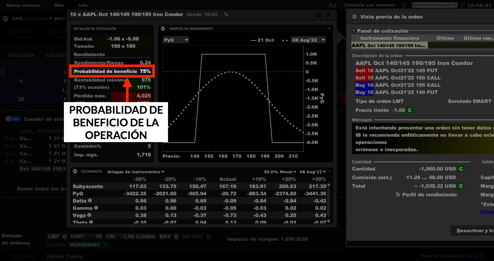This screenshot has width=494, height=261.
Task: Open the blue Impacto link in order preview
Action: pos(487,211)
